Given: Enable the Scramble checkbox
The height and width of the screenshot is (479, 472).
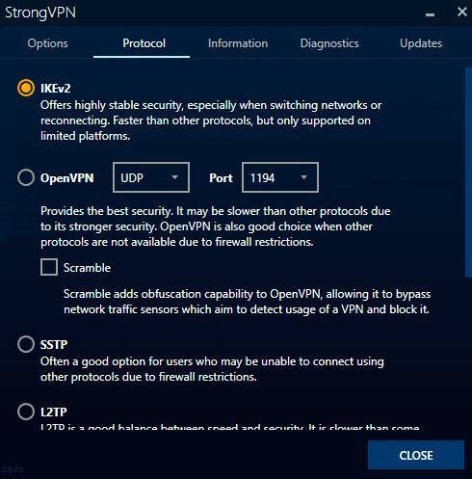Looking at the screenshot, I should click(x=49, y=267).
